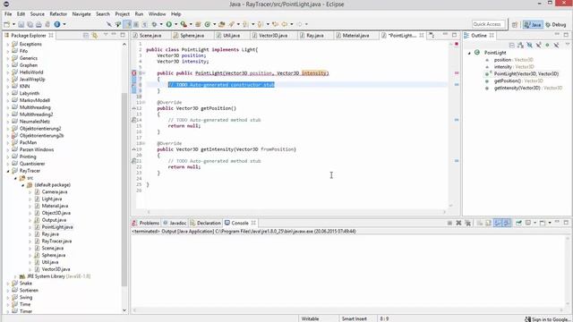
Task: Toggle Sort in Outline toolbar
Action: pos(520,46)
